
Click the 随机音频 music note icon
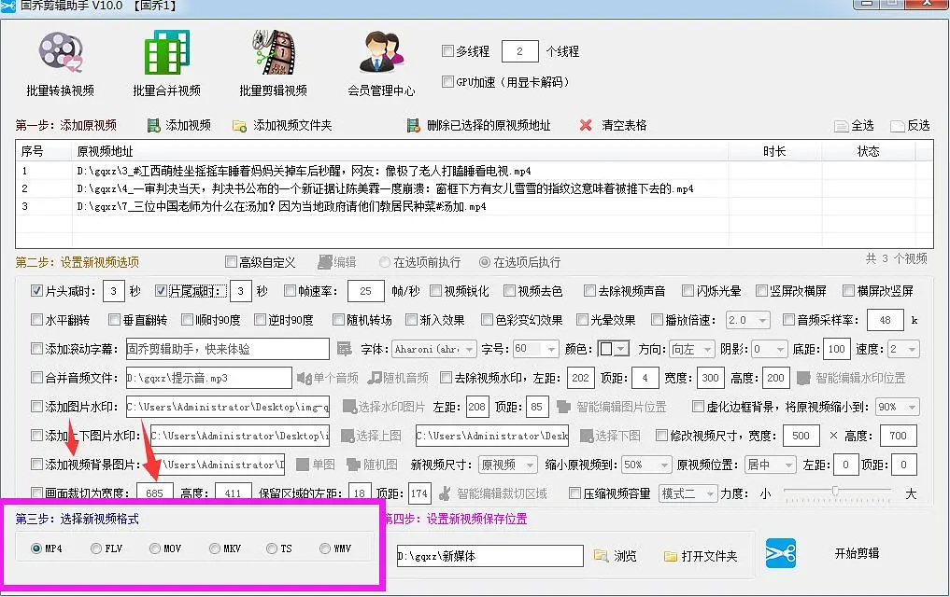click(375, 378)
